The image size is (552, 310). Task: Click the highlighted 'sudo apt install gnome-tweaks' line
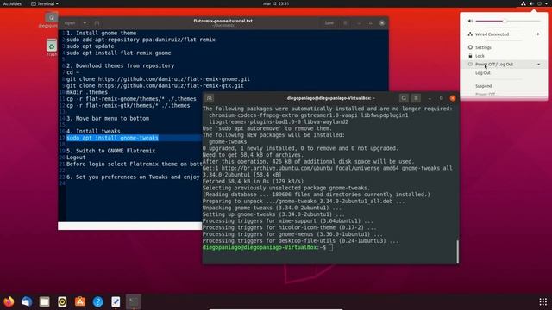pyautogui.click(x=112, y=138)
